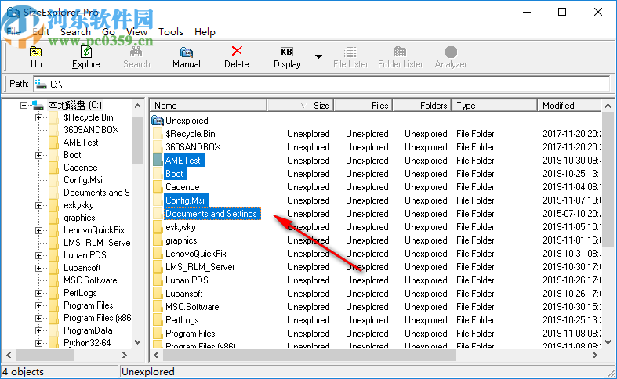Open the Search menu
Screen dimensions: 617x379
click(x=75, y=32)
